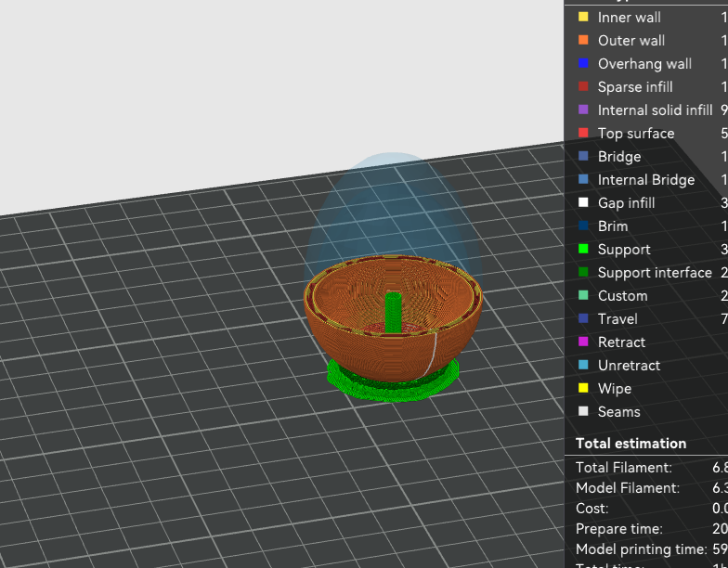Click the Unretract color swatch
The height and width of the screenshot is (568, 728).
point(583,366)
